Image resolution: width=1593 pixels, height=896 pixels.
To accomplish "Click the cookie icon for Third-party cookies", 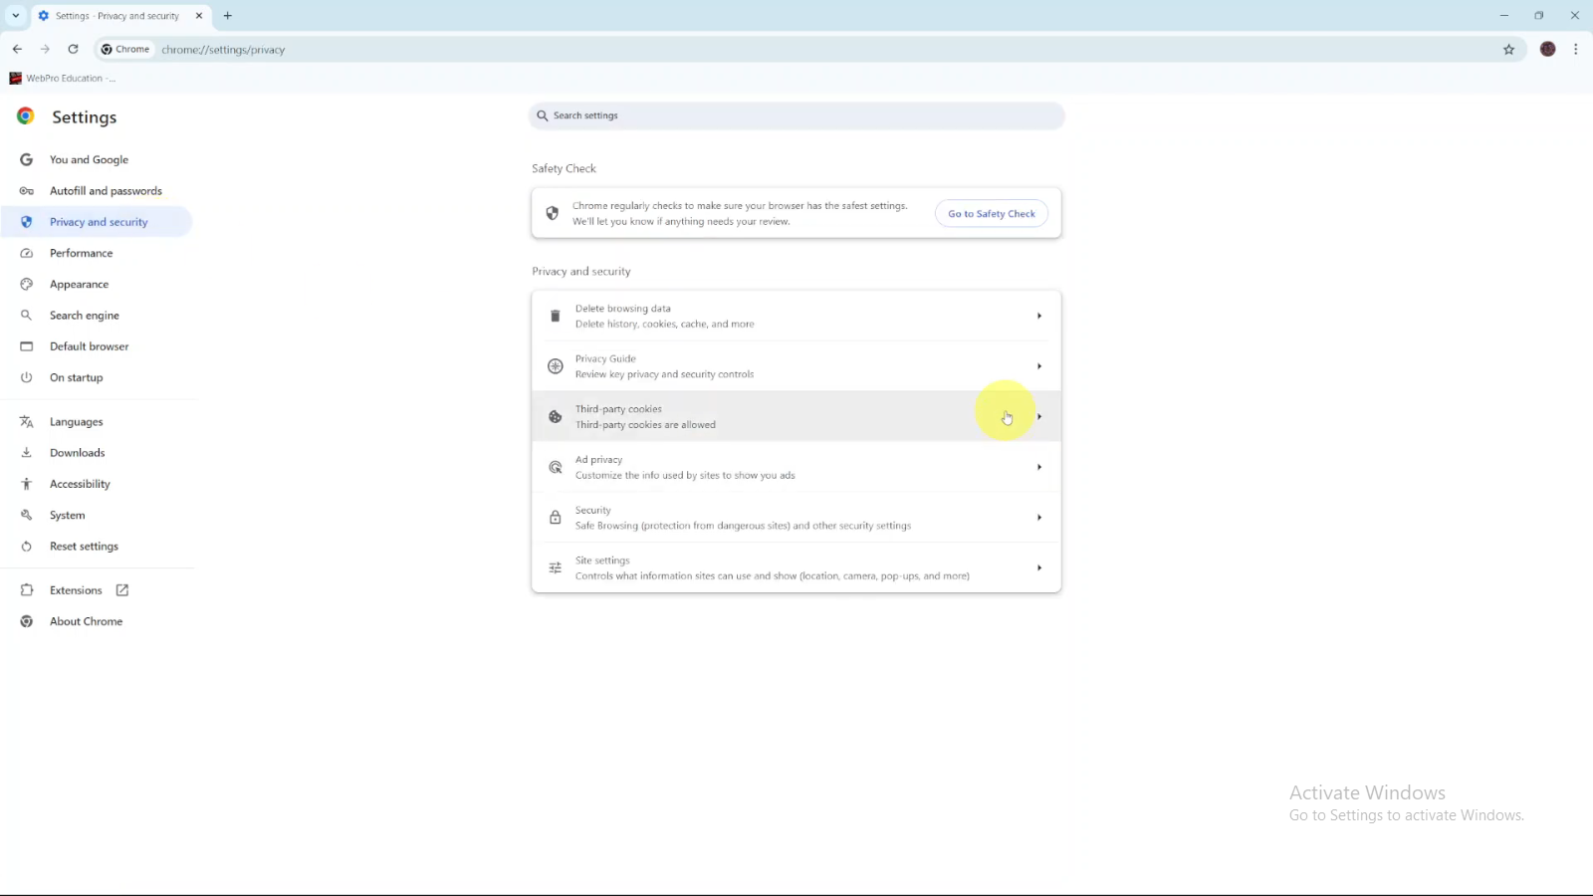I will point(556,417).
